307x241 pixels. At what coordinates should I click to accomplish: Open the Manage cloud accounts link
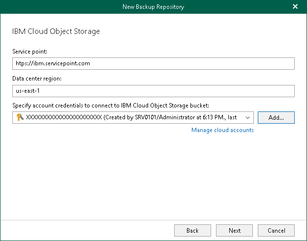pyautogui.click(x=222, y=130)
